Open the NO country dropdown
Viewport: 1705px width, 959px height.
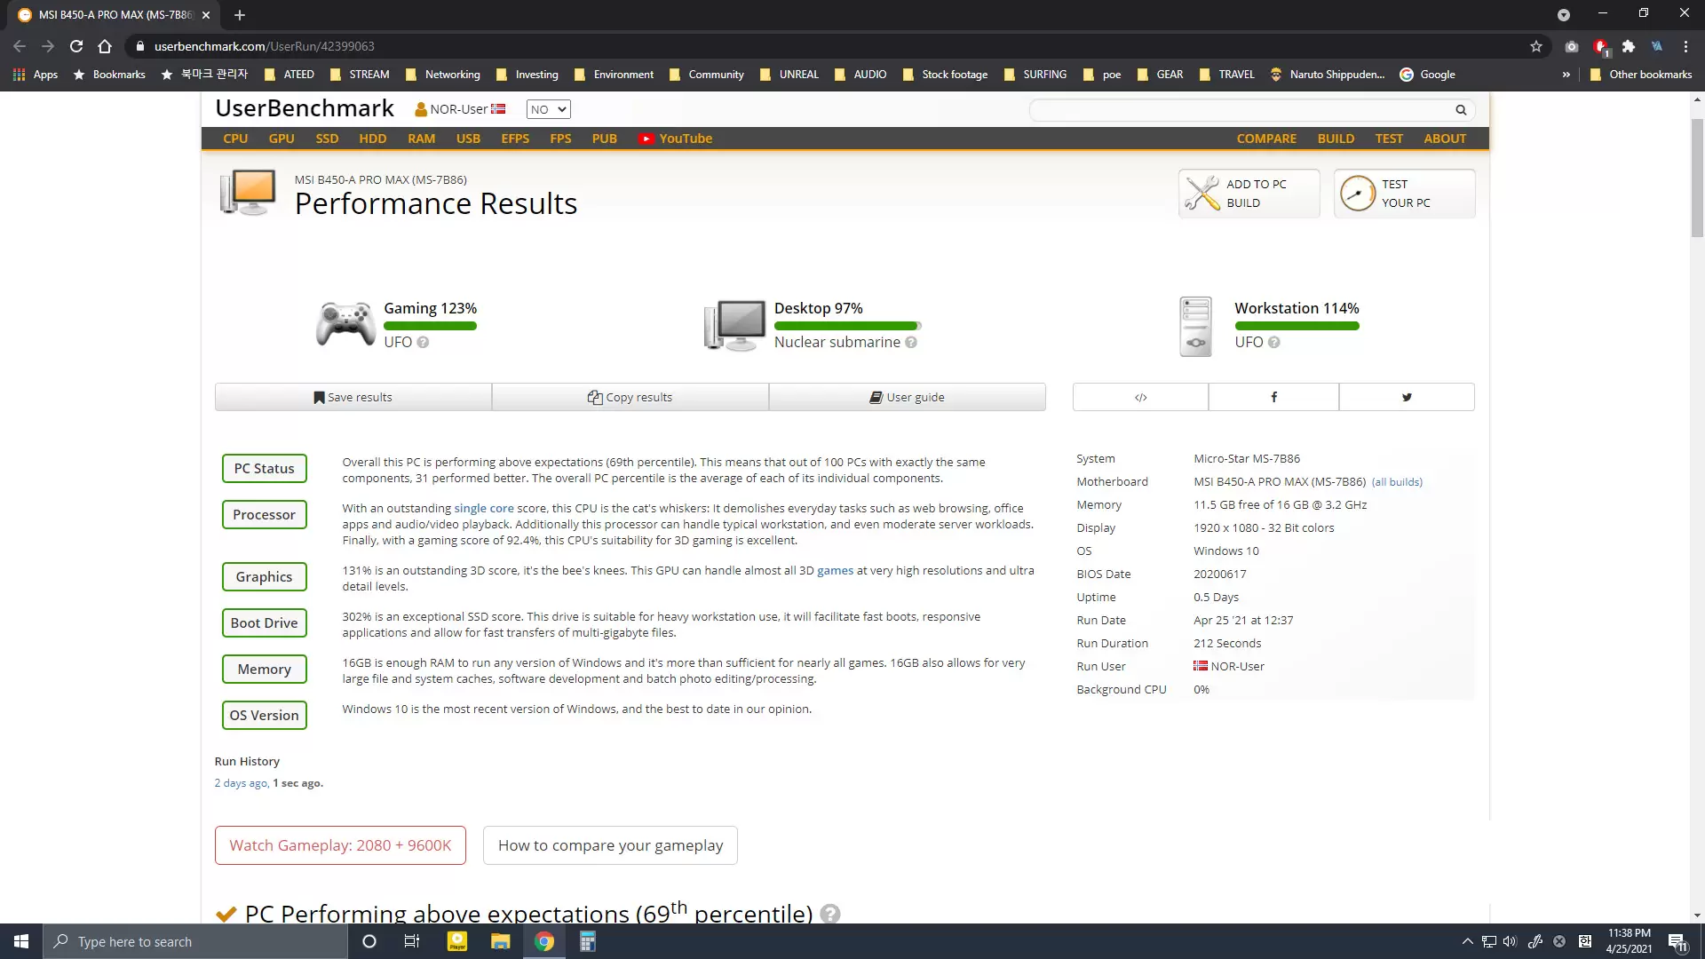[548, 109]
